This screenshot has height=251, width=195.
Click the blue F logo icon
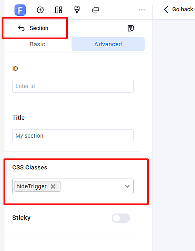[x=20, y=10]
